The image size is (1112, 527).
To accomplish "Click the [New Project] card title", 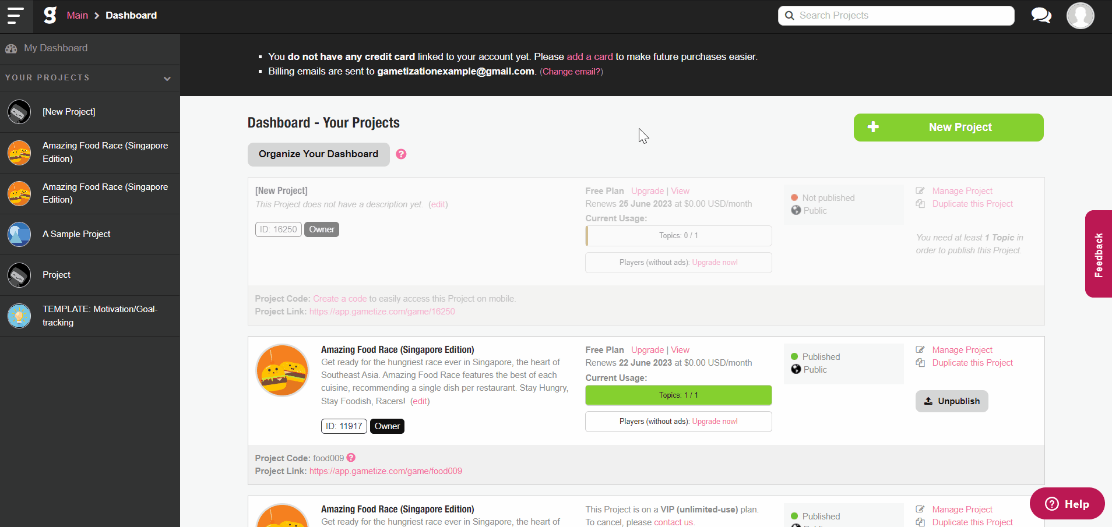I will (281, 191).
